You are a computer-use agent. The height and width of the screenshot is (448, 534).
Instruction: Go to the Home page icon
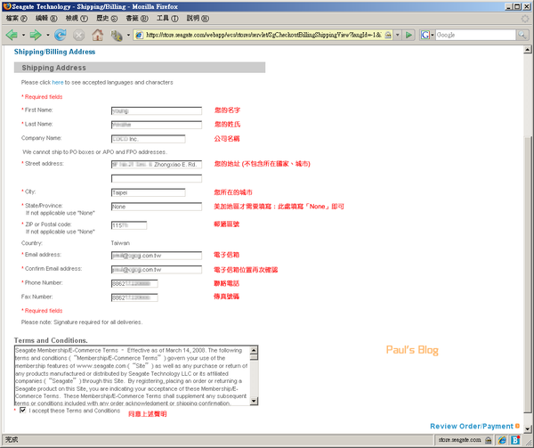pyautogui.click(x=98, y=35)
